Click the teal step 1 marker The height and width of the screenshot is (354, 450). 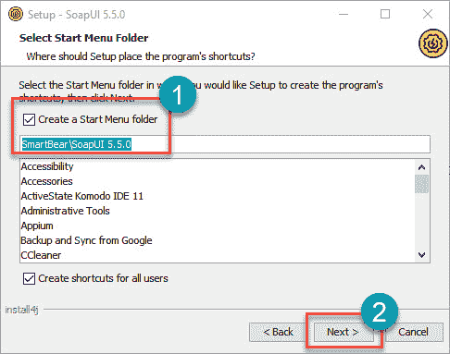(177, 94)
